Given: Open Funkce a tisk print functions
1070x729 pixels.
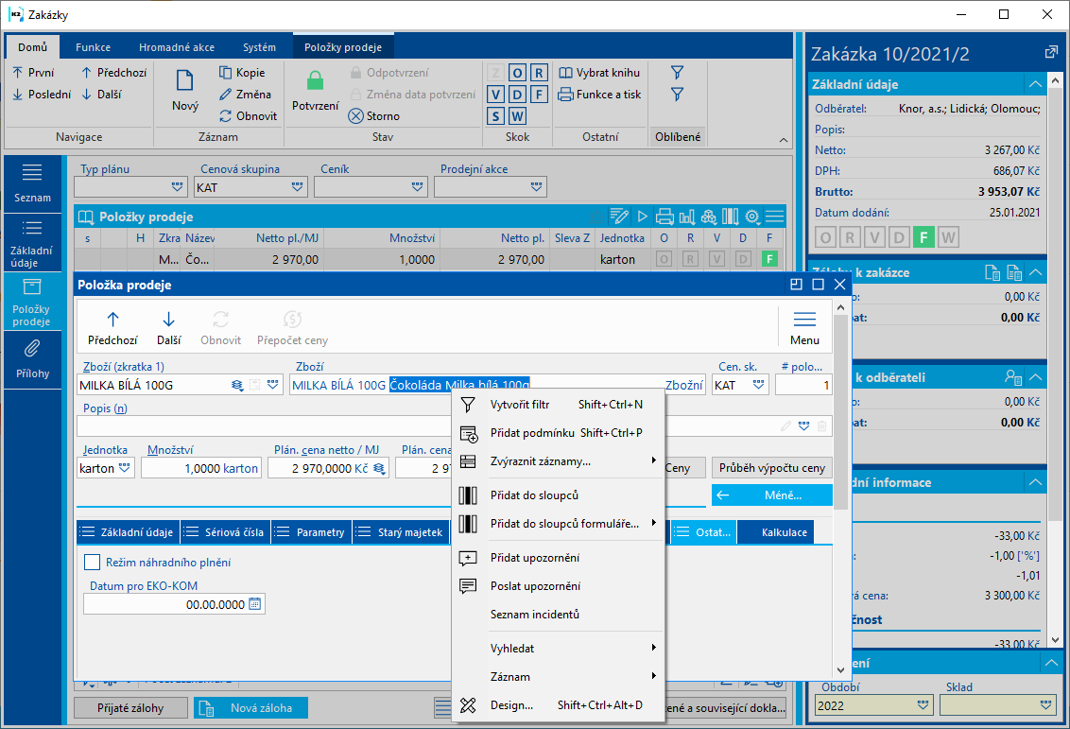Looking at the screenshot, I should pos(600,95).
